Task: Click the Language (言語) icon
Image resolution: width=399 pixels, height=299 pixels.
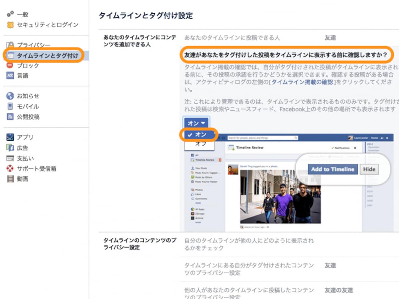Action: click(10, 76)
